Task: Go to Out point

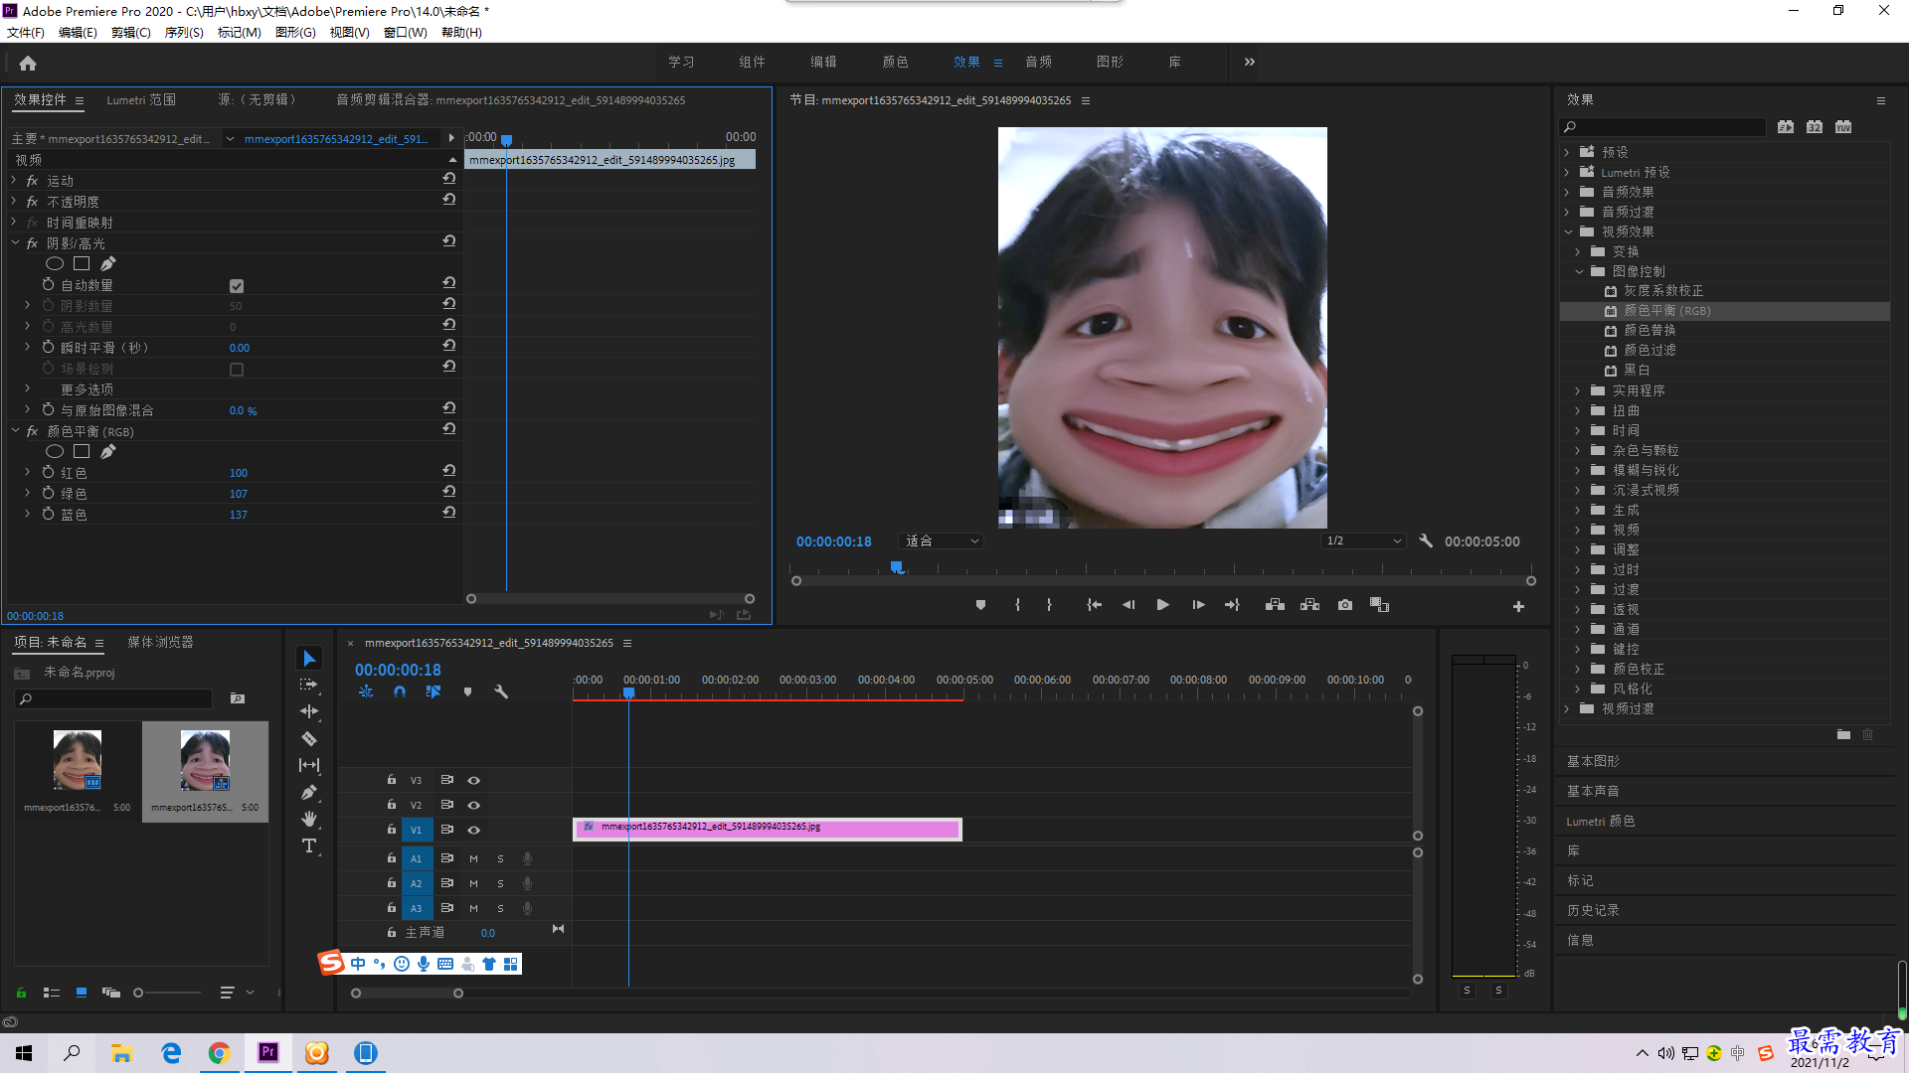Action: pos(1232,605)
